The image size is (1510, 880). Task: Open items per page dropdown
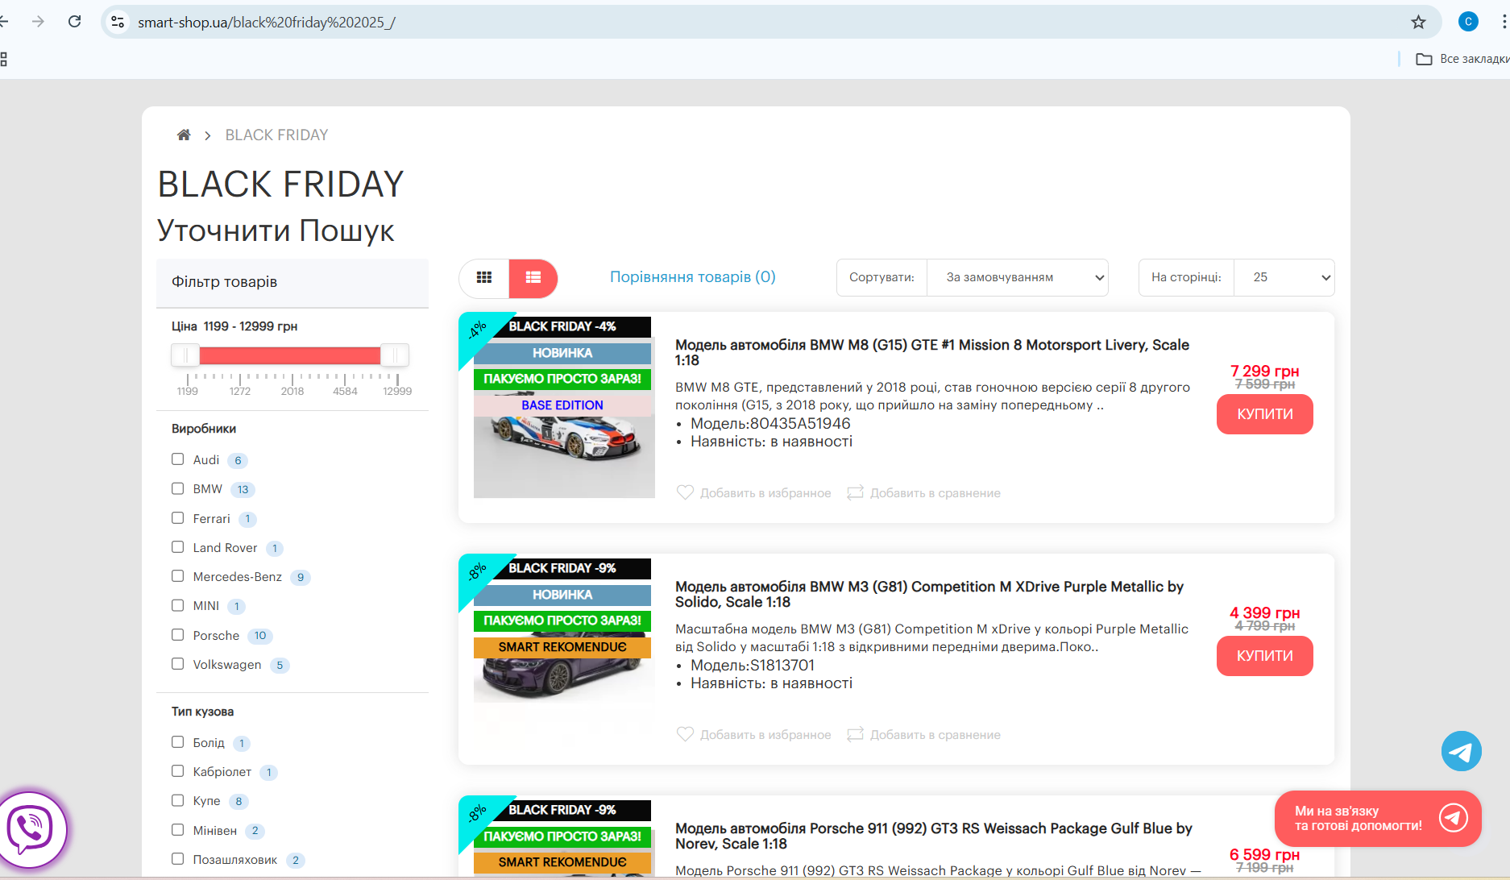[1284, 277]
